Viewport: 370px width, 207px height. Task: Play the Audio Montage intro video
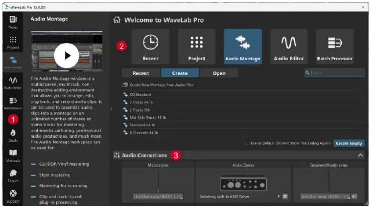(66, 56)
